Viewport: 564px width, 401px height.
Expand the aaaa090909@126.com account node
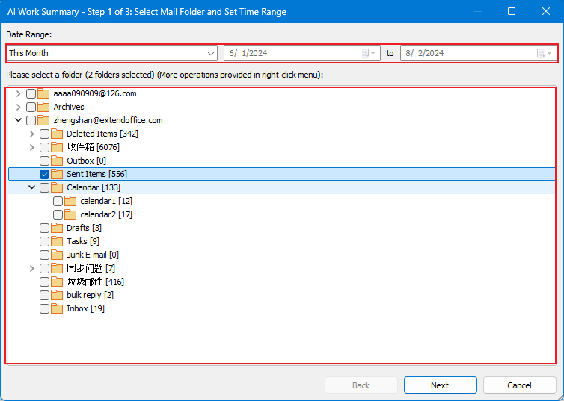click(18, 93)
